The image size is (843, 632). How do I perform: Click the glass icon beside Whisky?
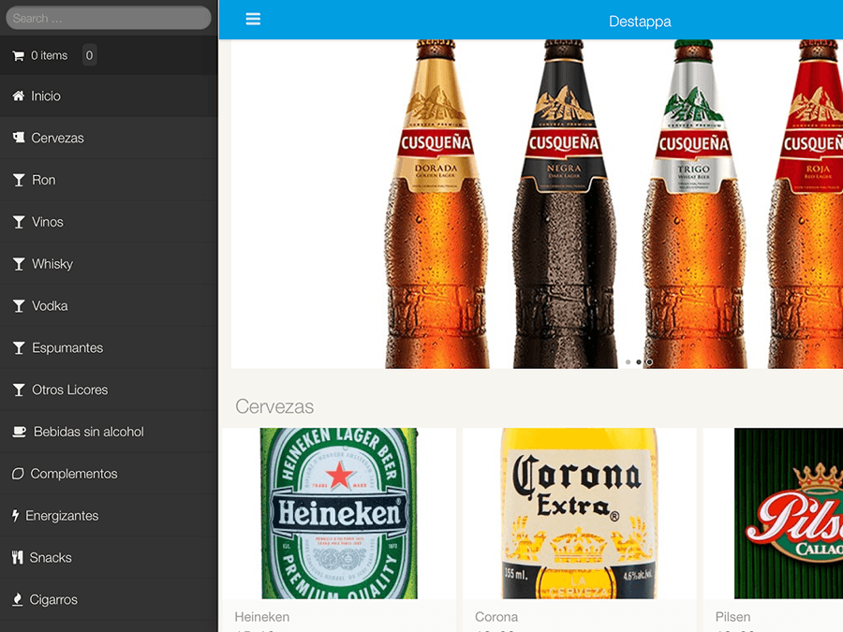coord(19,264)
